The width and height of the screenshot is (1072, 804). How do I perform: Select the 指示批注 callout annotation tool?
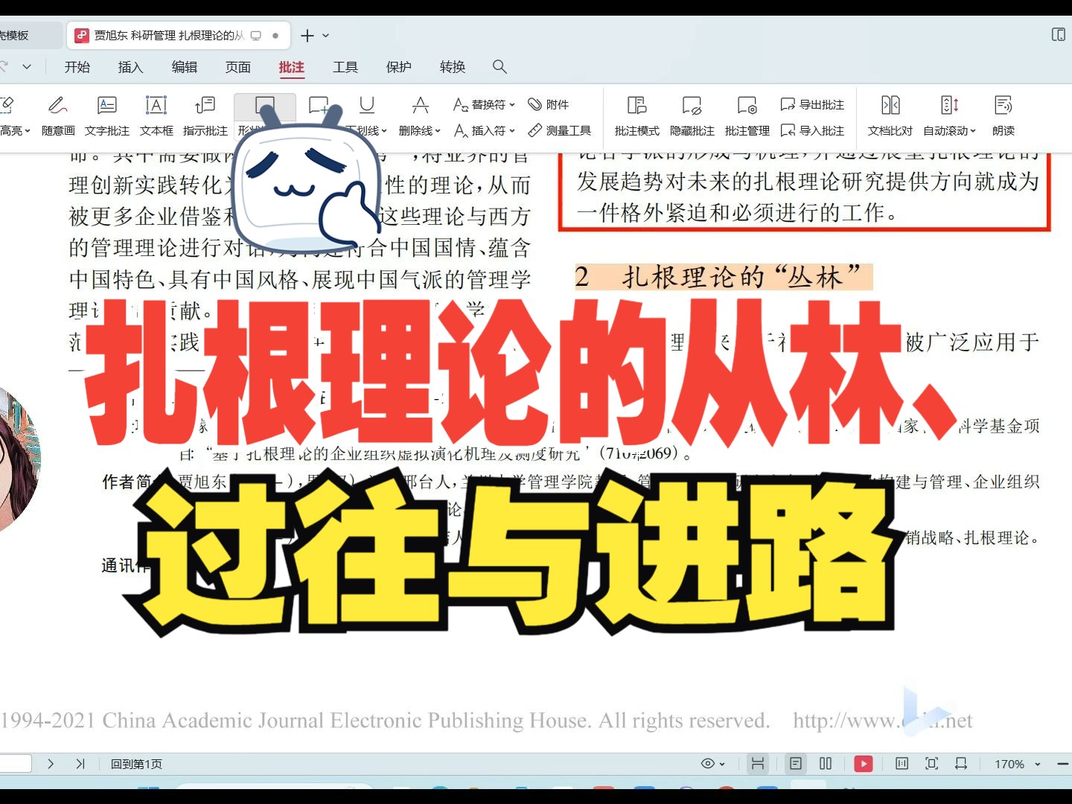click(x=205, y=115)
